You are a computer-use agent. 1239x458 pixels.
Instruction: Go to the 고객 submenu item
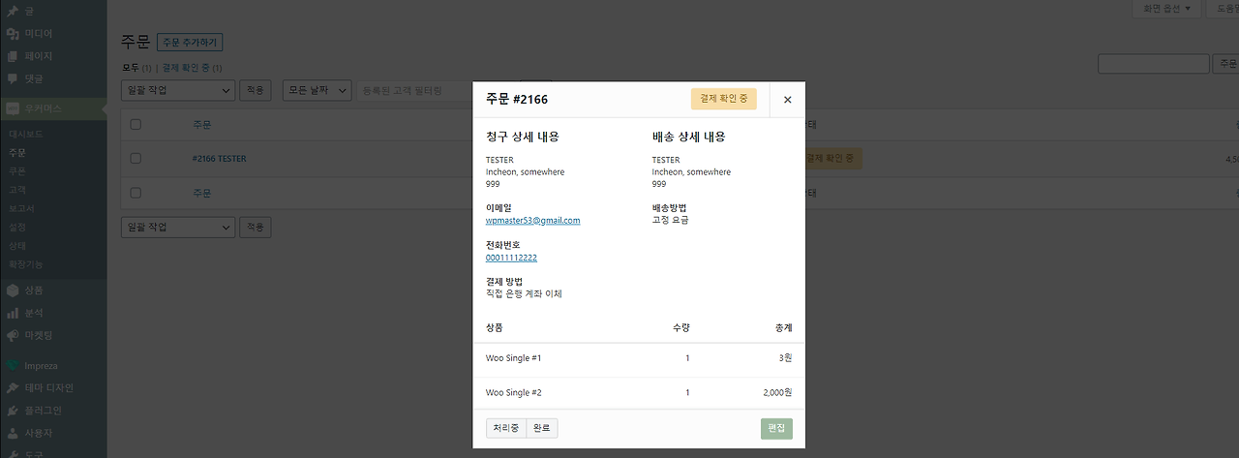click(17, 190)
